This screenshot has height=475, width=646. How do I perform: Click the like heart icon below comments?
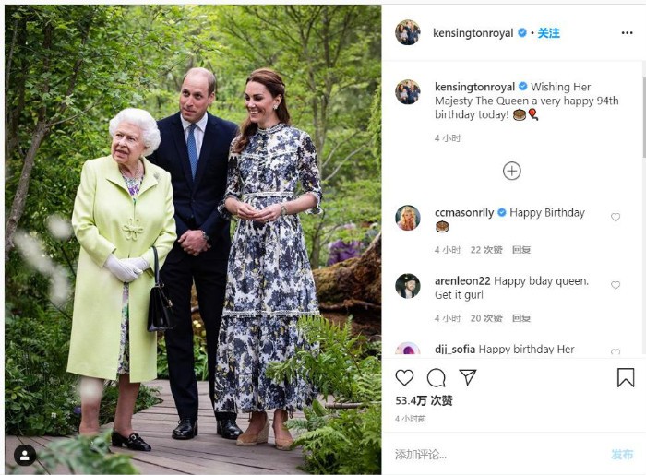pos(404,377)
